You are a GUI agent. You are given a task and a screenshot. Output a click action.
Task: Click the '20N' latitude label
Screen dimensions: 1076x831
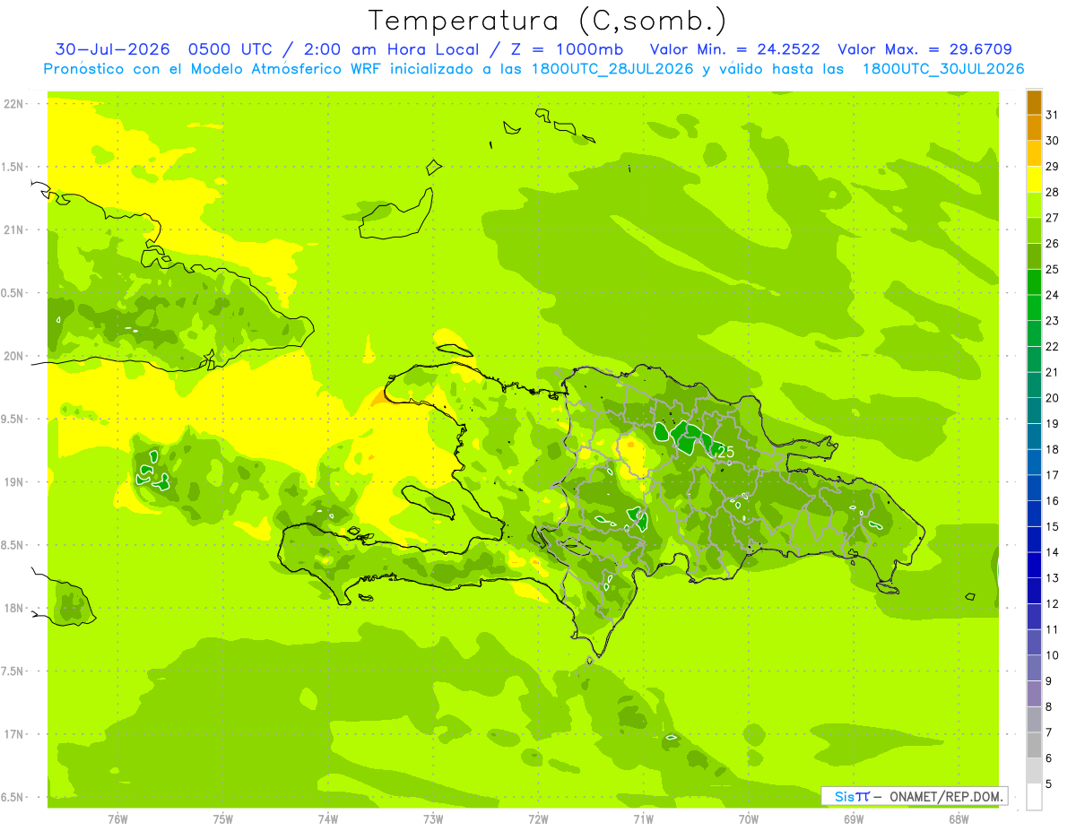point(13,356)
